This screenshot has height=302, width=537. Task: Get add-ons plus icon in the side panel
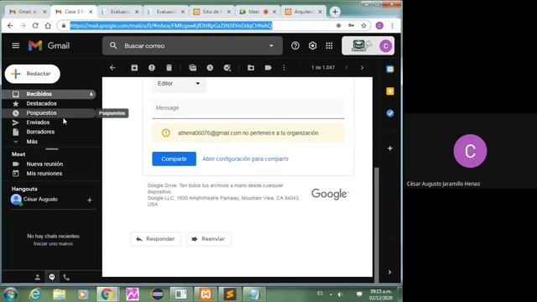click(x=390, y=148)
